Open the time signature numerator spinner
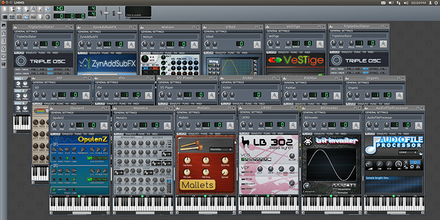Viewport: 440px width, 220px height. coord(93,8)
